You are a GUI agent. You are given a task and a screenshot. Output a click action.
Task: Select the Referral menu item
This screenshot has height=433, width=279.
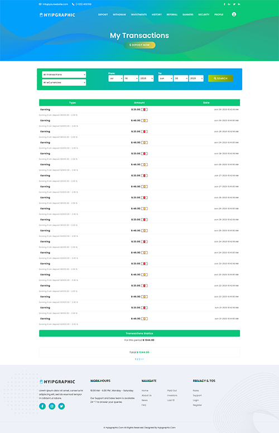(x=172, y=15)
